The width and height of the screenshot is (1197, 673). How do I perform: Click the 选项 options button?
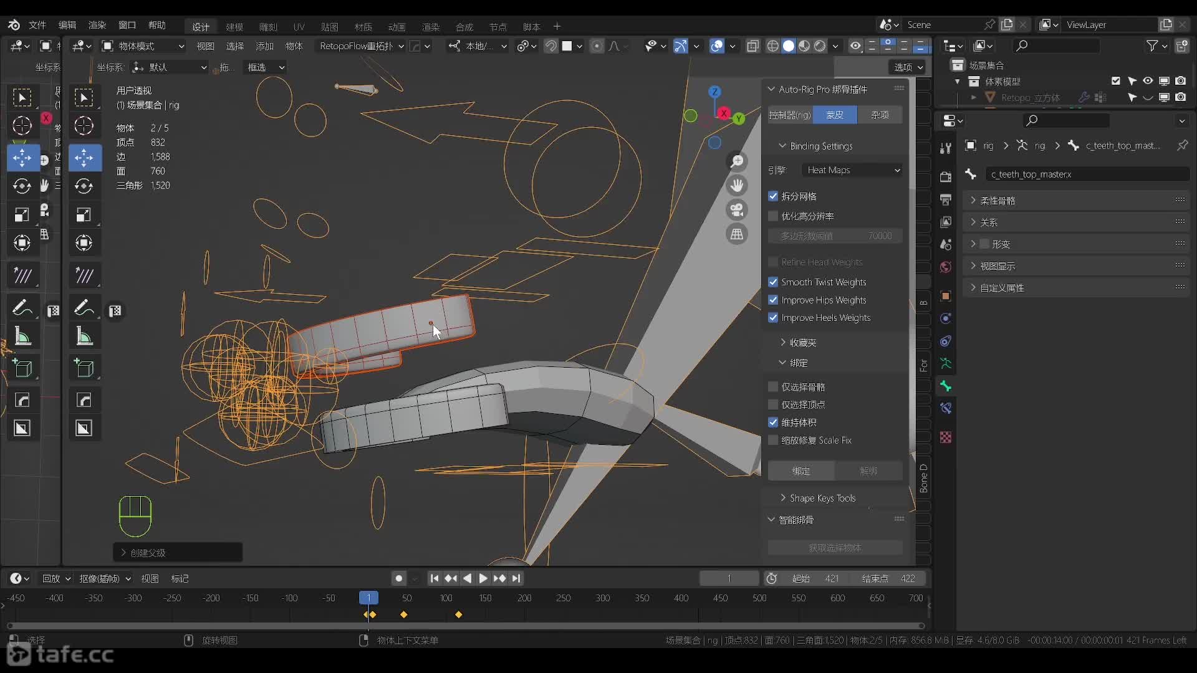(x=908, y=67)
